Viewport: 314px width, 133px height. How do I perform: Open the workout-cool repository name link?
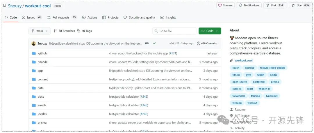tap(38, 6)
